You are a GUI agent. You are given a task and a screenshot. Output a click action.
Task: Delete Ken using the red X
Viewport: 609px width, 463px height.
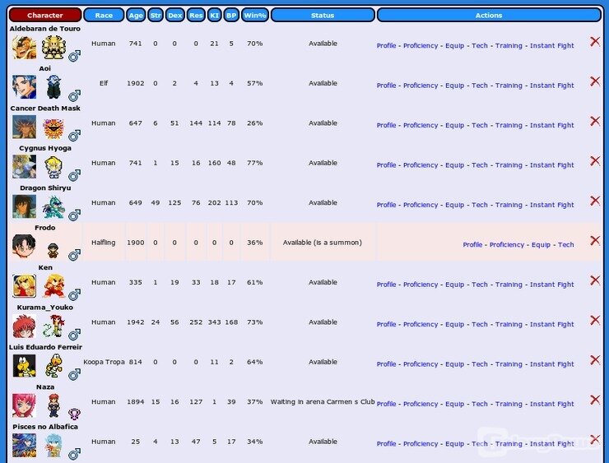(595, 280)
